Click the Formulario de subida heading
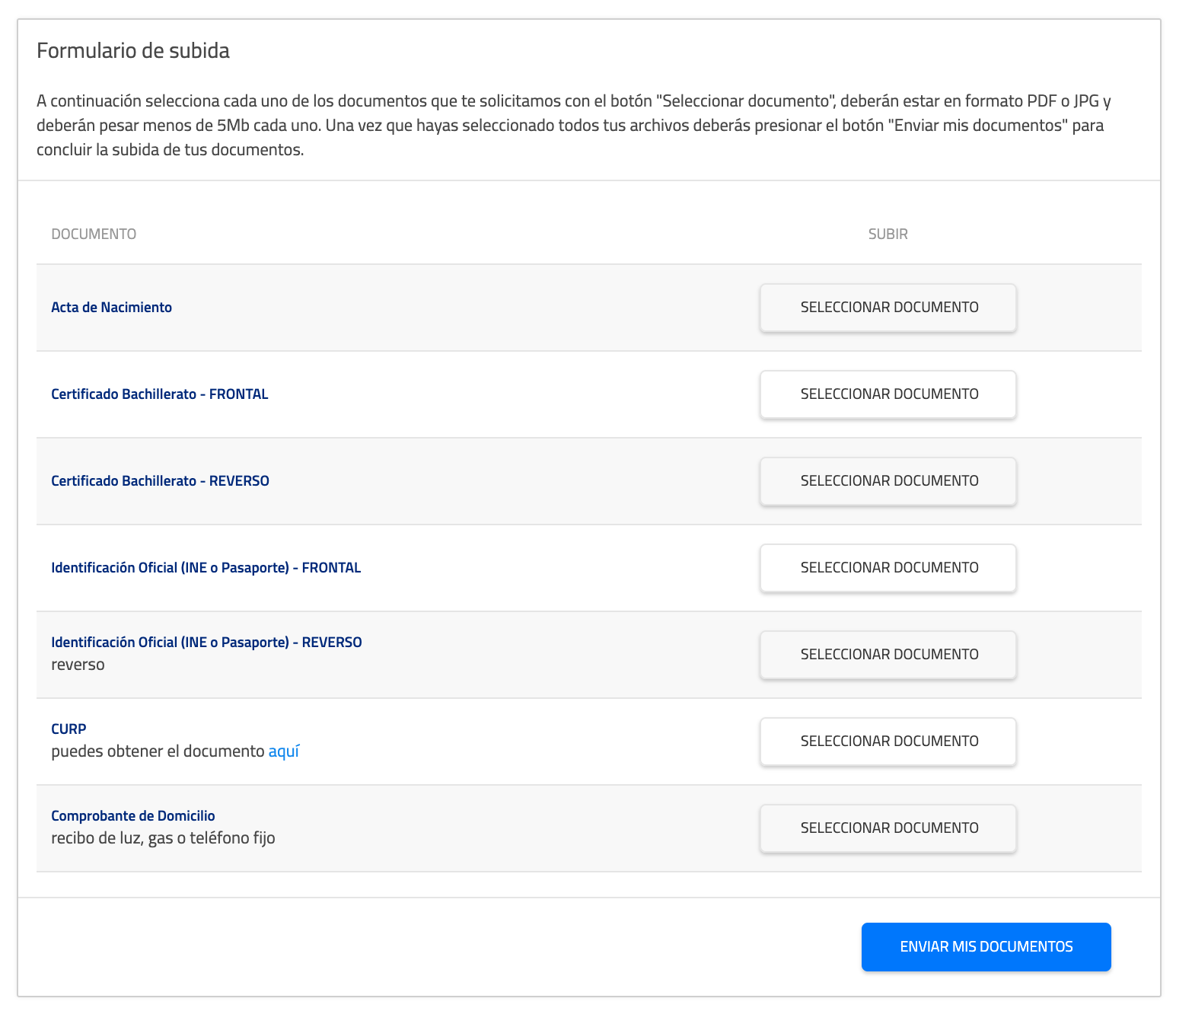Viewport: 1192px width, 1011px height. (x=132, y=52)
